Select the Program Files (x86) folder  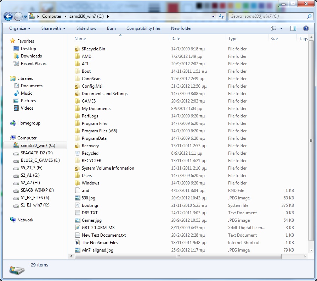(x=99, y=131)
